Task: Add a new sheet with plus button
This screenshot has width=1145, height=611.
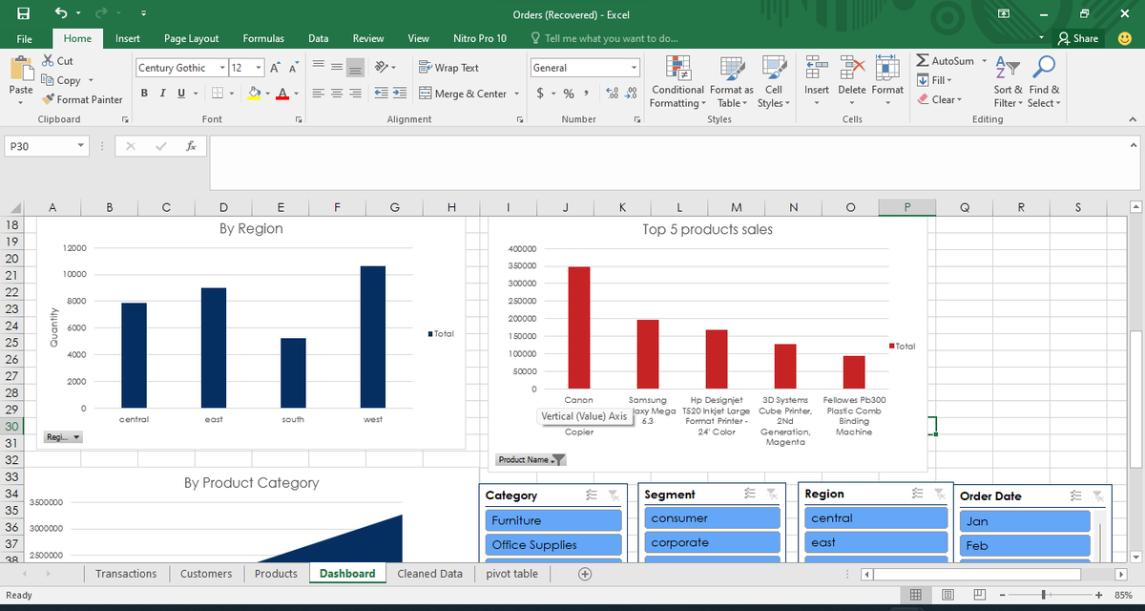Action: pos(585,574)
